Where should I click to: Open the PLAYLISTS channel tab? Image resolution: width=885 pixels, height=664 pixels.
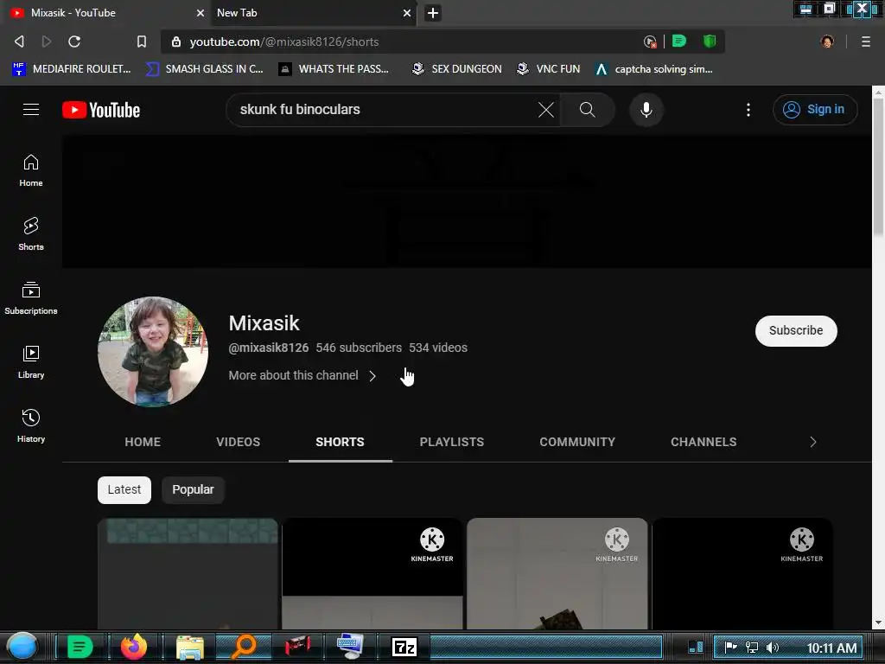click(x=451, y=442)
